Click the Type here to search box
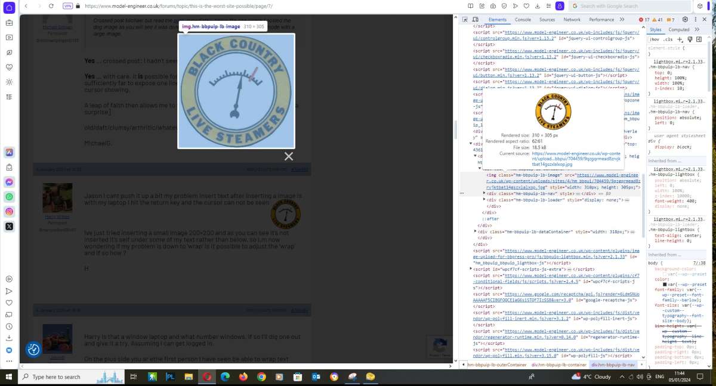Image resolution: width=716 pixels, height=386 pixels. (x=72, y=377)
